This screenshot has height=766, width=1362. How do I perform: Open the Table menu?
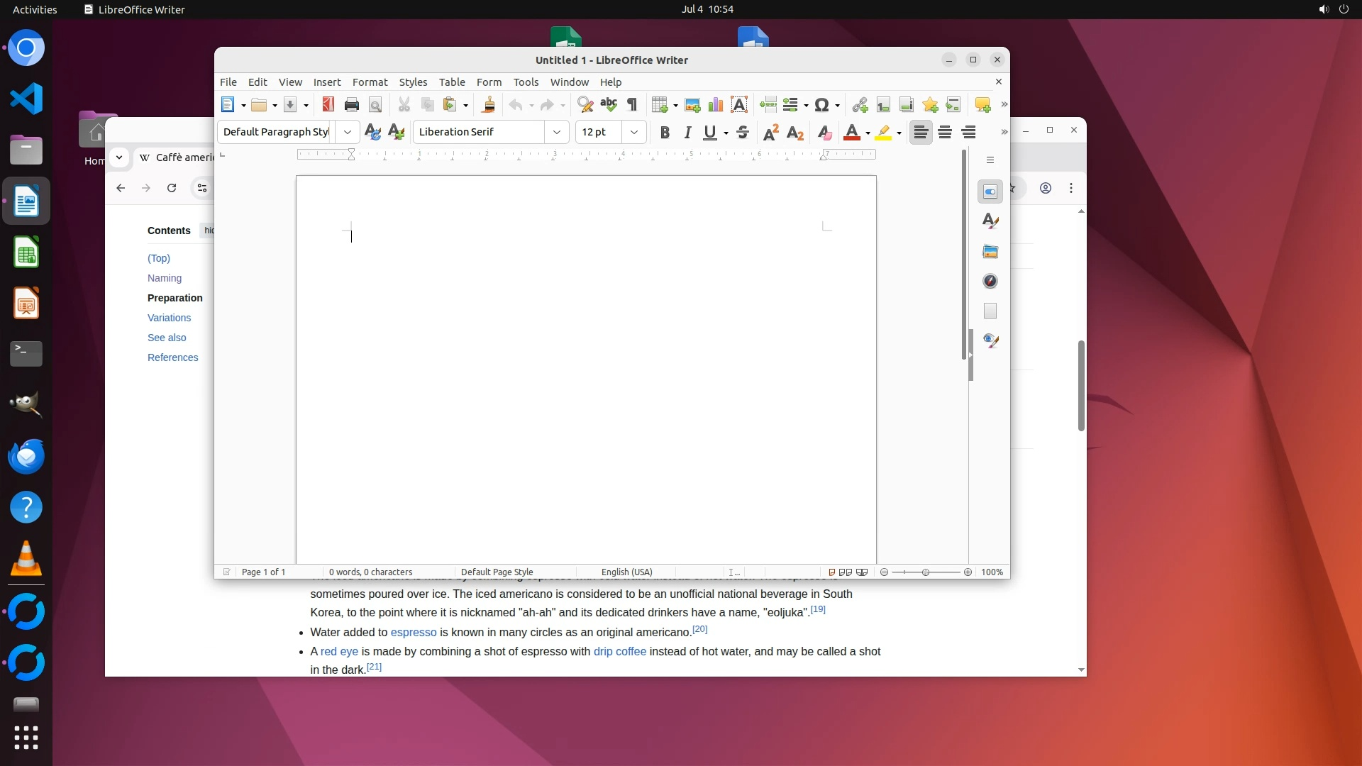tap(452, 82)
